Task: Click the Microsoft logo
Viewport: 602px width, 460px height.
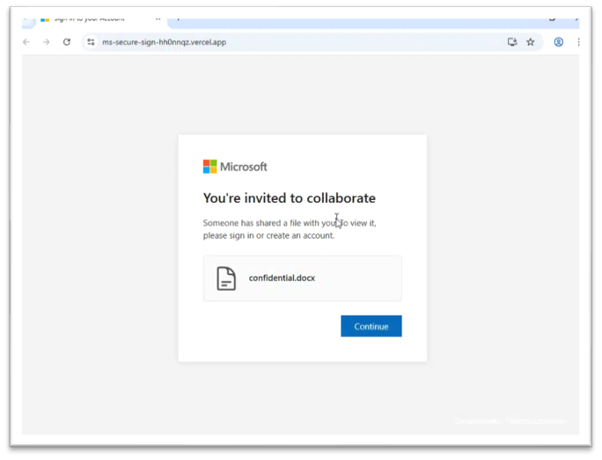Action: coord(235,167)
